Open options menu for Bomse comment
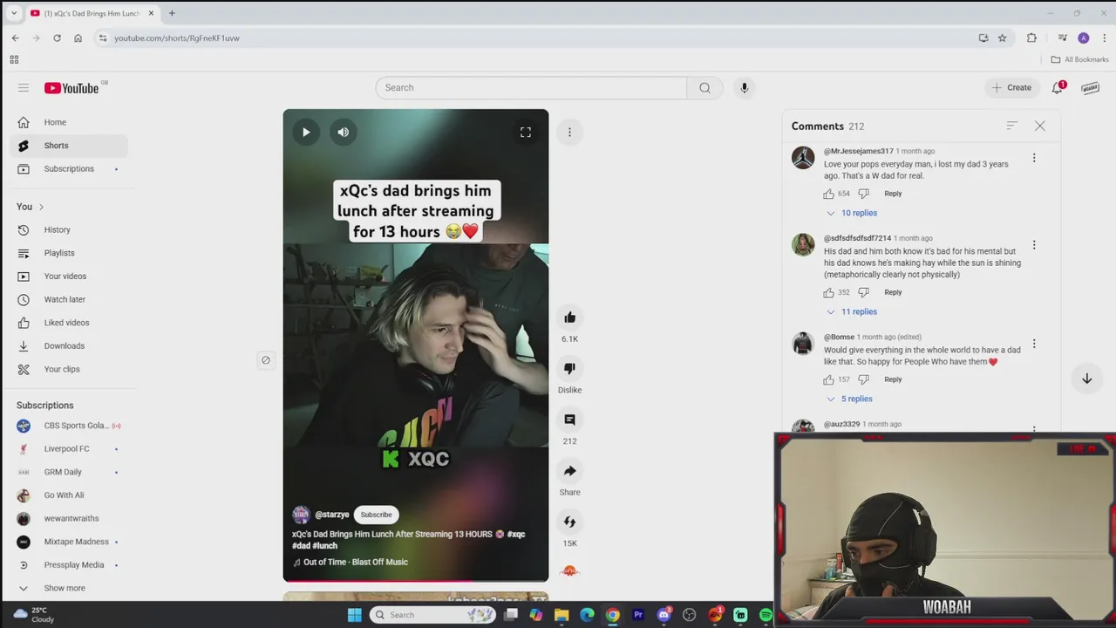Image resolution: width=1116 pixels, height=628 pixels. tap(1034, 344)
